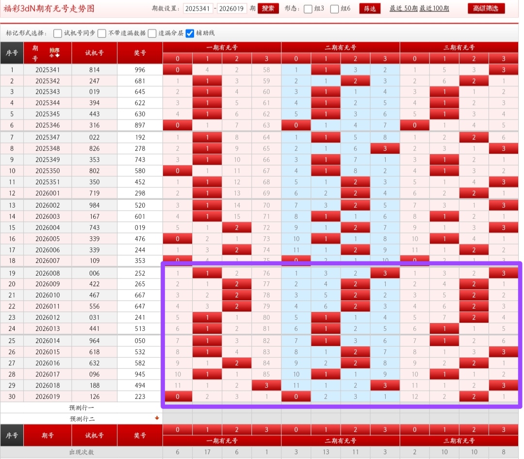Viewport: 524px width, 459px height.
Task: Click the 筛选 filter button
Action: (x=370, y=9)
